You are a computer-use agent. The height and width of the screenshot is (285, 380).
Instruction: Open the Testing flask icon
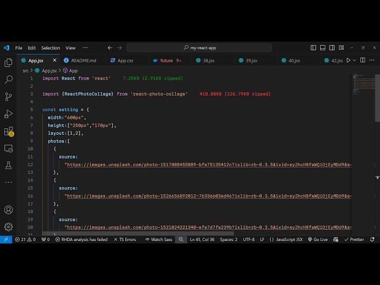8,165
